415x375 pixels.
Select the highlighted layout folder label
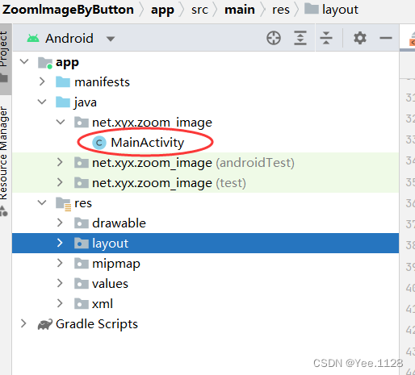110,244
